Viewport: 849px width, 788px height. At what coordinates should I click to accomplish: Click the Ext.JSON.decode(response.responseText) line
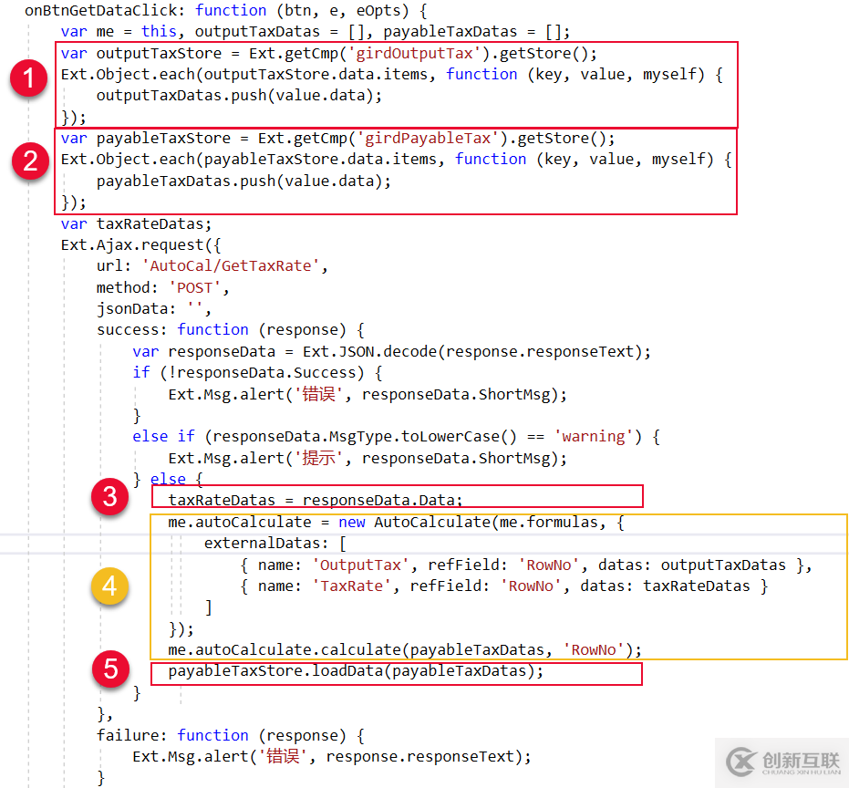(x=391, y=351)
